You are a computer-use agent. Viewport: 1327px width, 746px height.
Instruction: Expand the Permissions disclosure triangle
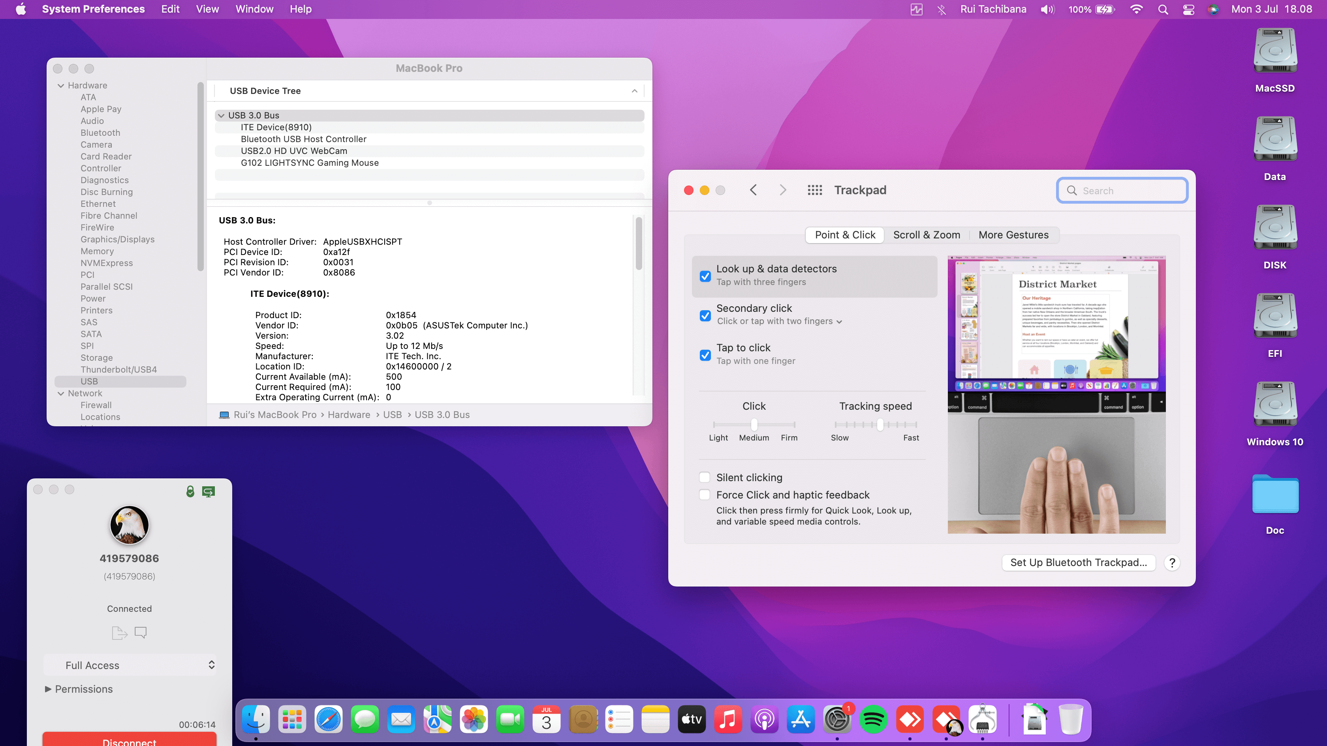[x=48, y=689]
